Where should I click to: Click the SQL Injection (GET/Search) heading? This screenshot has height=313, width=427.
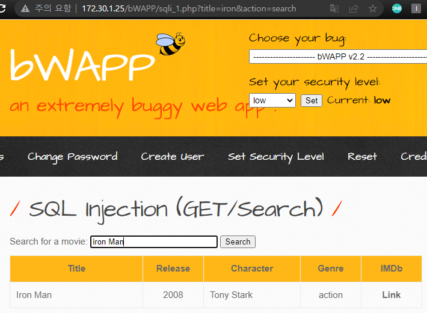[x=176, y=210]
